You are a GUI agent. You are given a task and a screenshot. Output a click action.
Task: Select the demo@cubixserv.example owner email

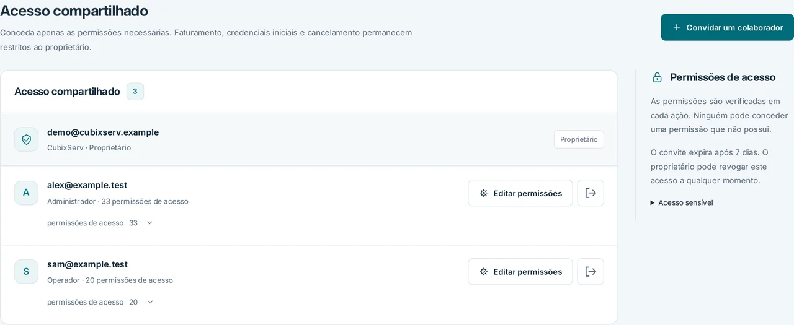point(103,132)
